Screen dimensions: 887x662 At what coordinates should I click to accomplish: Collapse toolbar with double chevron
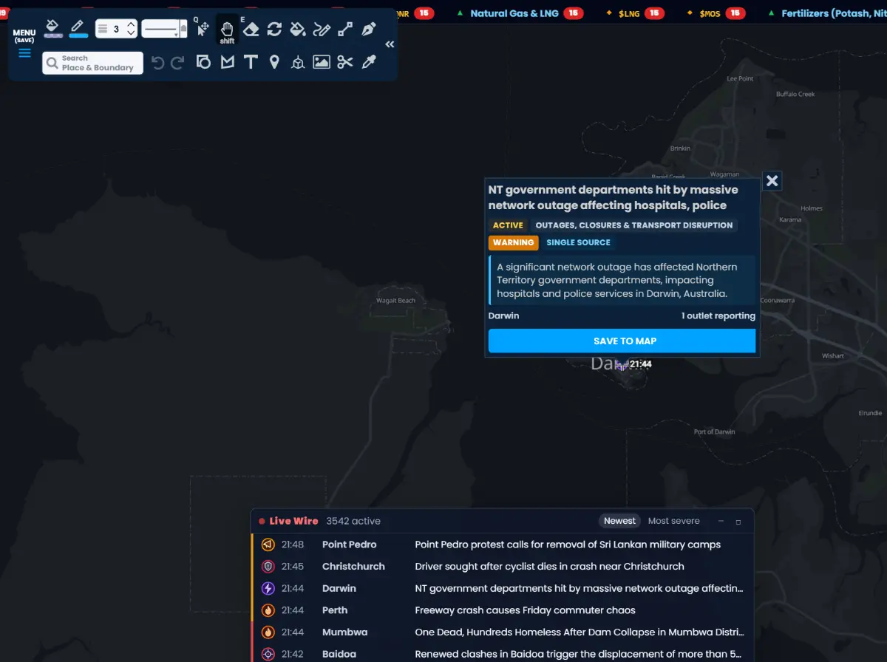coord(390,44)
